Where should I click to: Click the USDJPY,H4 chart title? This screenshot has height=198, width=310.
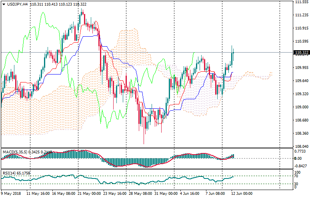(x=17, y=4)
